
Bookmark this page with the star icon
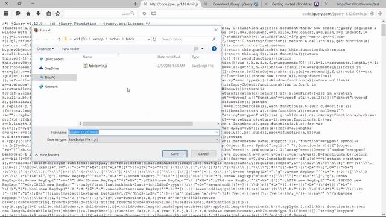pos(58,13)
